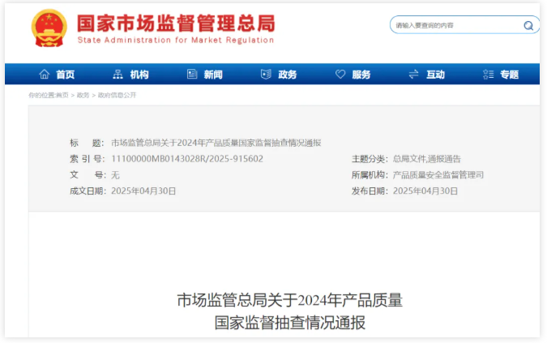Click the 所属机构 label
The image size is (547, 343).
[370, 175]
